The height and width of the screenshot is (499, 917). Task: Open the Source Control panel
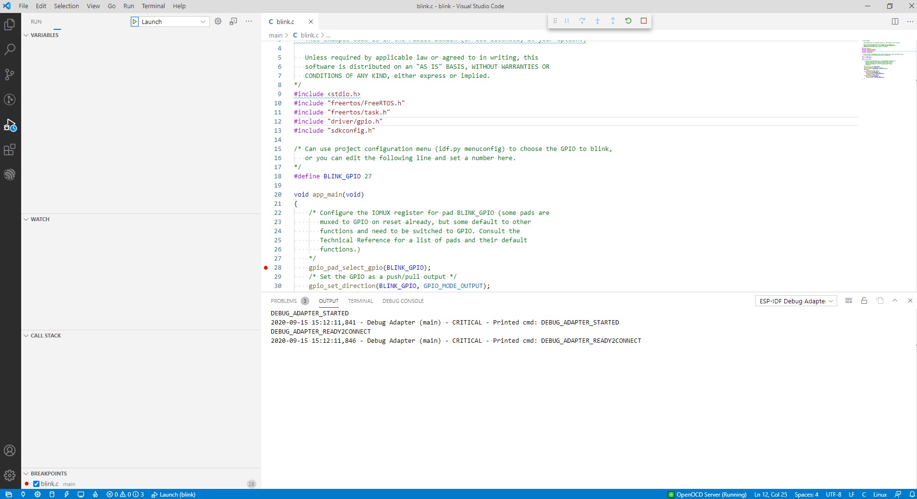tap(9, 75)
